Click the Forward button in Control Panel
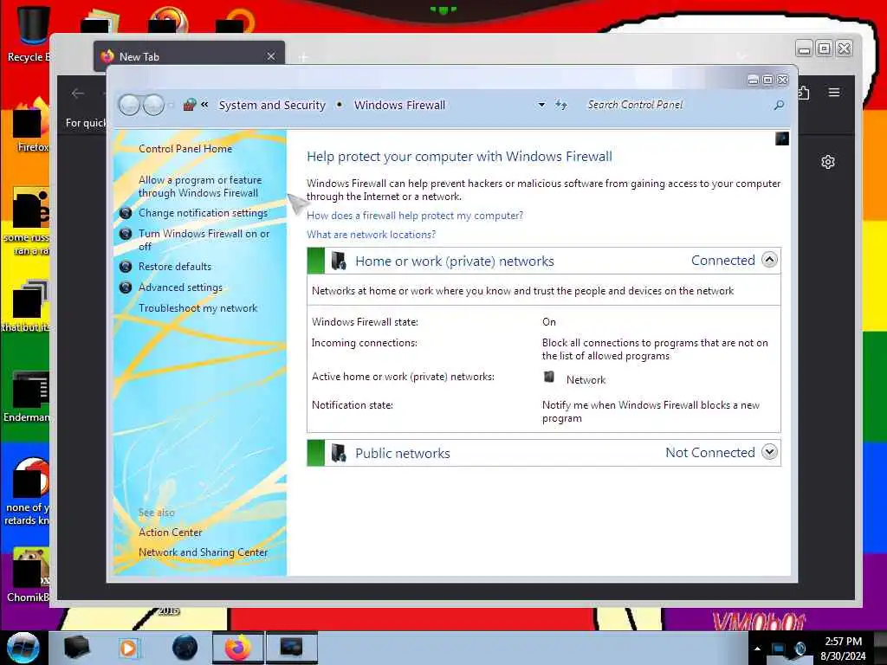Image resolution: width=887 pixels, height=665 pixels. pyautogui.click(x=153, y=105)
